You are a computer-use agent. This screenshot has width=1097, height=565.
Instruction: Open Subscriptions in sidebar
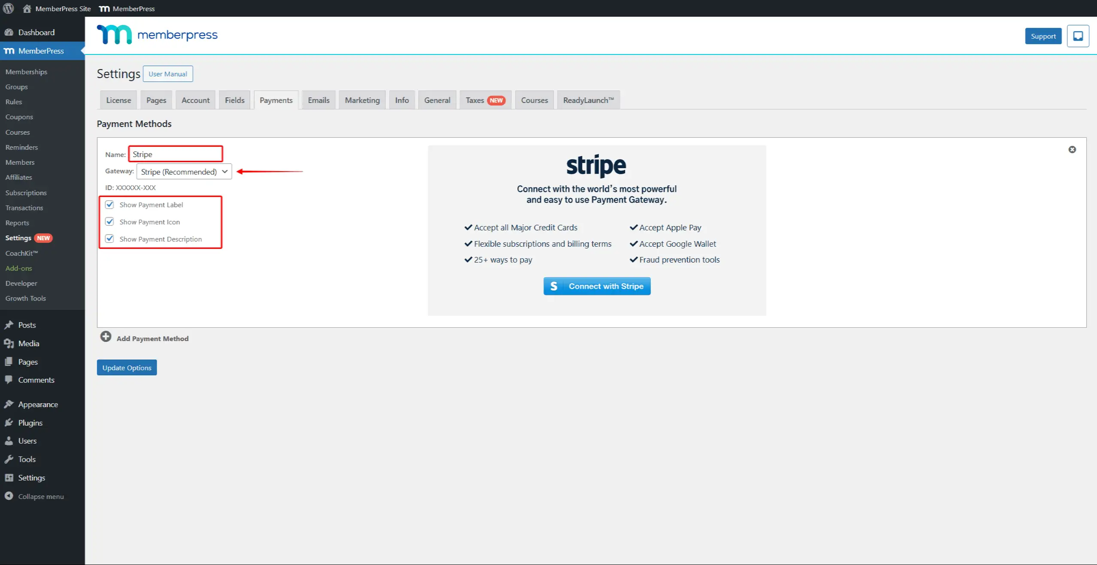pos(26,193)
